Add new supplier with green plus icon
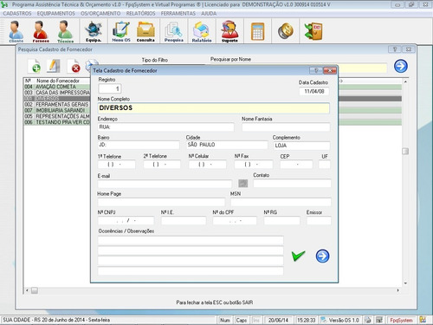433x325 pixels. point(35,66)
